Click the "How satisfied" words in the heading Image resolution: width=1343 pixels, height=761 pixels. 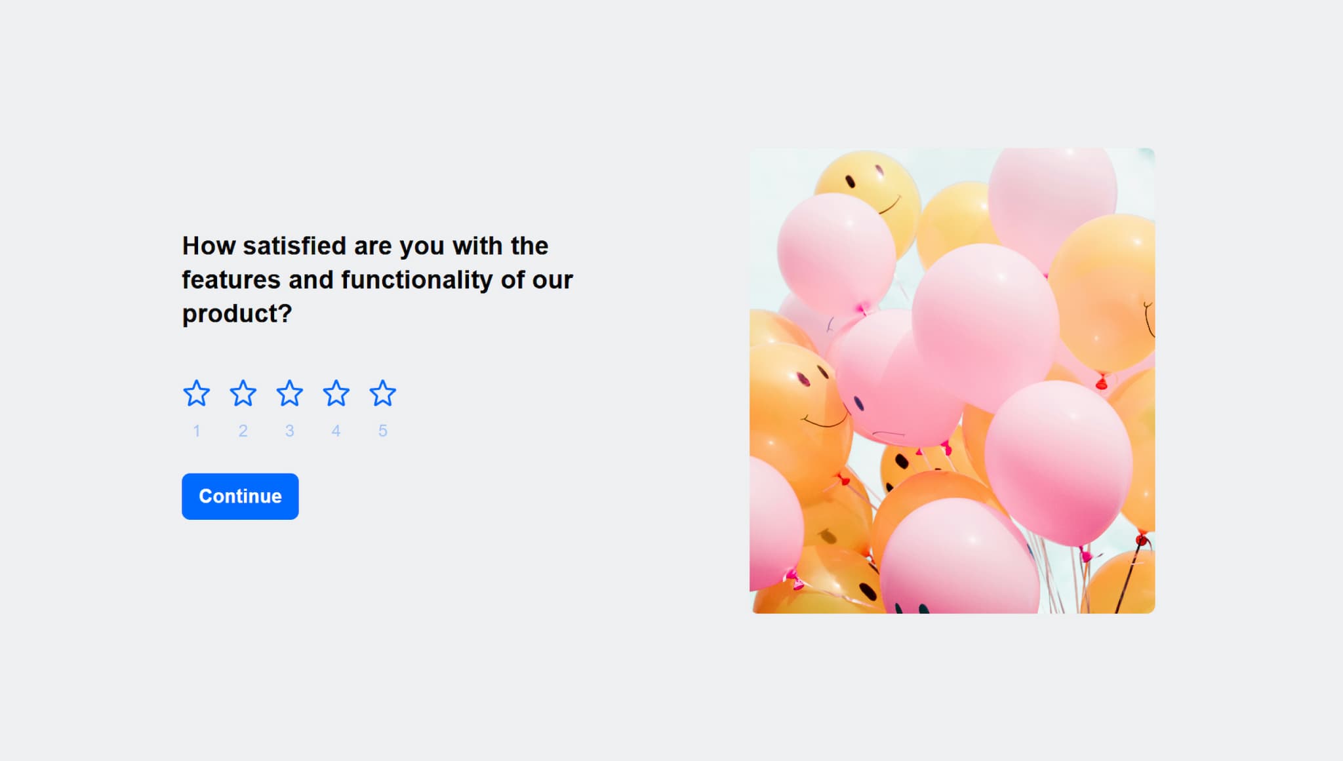click(x=264, y=246)
